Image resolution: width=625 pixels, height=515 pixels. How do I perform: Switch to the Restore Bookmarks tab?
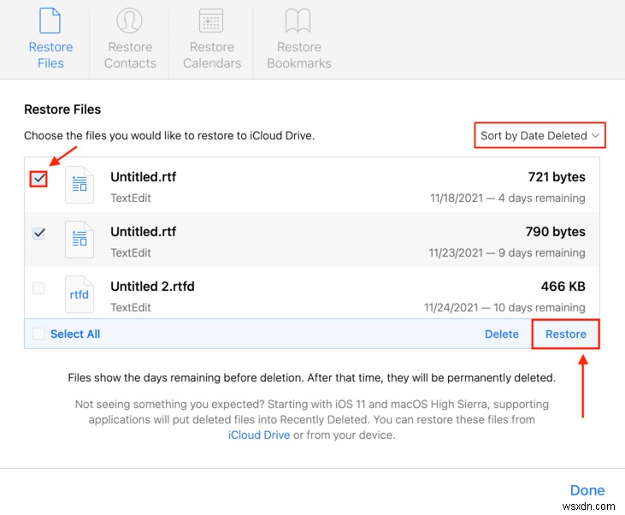[x=299, y=39]
